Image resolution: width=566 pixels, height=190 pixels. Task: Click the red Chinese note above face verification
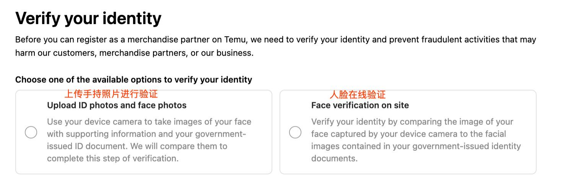pyautogui.click(x=358, y=94)
